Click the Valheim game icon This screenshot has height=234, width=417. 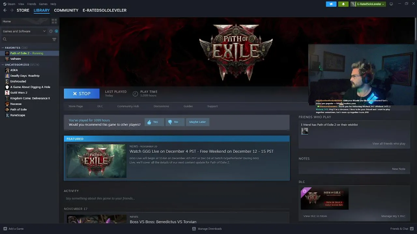click(7, 59)
